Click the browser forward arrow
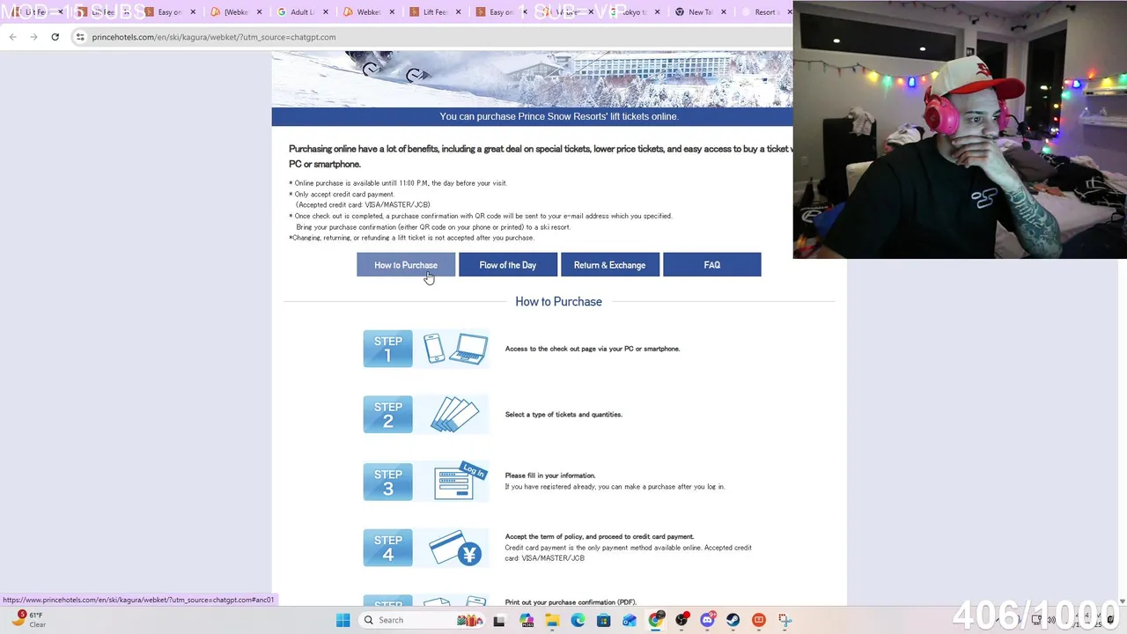The image size is (1127, 634). pos(34,37)
